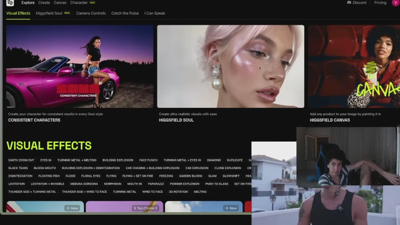Select THUNDER GOD + TURNING METAL effect
Viewport: 400px width, 225px height.
click(x=32, y=192)
